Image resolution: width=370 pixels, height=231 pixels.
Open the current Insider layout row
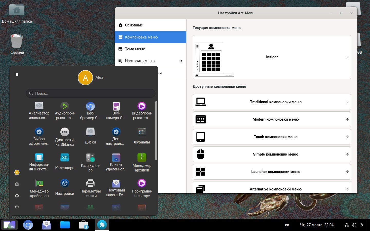(272, 57)
